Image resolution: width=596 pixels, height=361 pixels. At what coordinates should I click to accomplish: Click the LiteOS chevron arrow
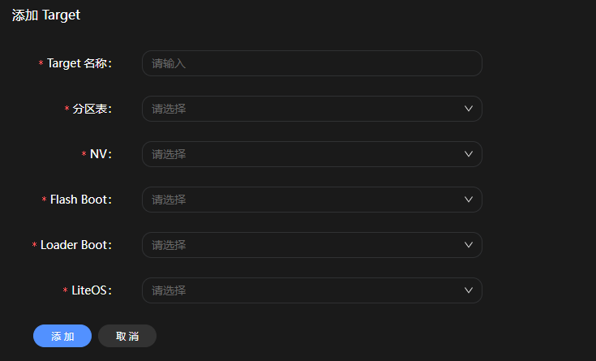(469, 290)
